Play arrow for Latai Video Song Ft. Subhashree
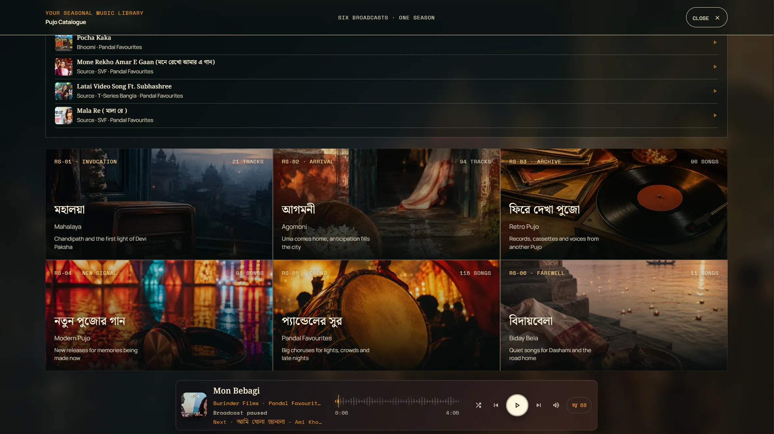 pos(715,91)
